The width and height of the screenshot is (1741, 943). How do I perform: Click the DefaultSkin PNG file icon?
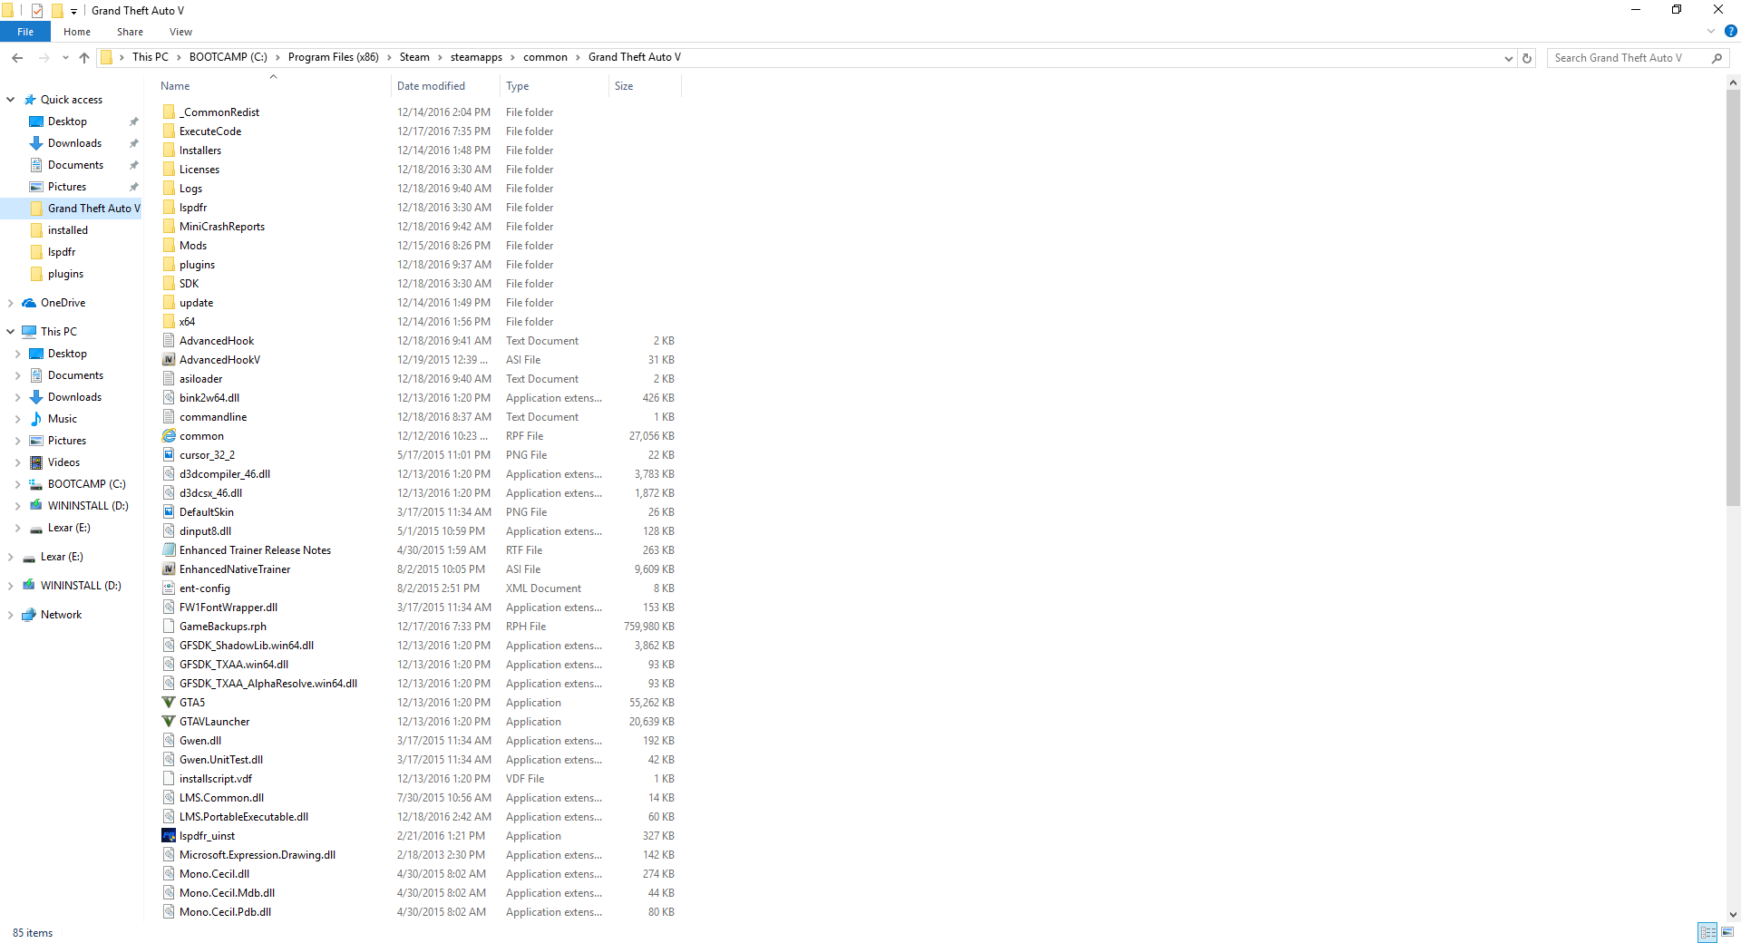(169, 512)
